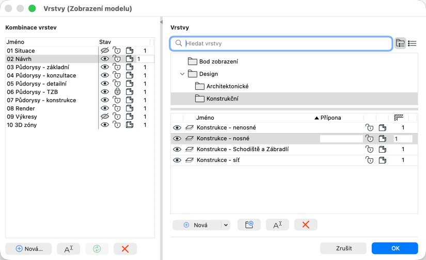Lock the Konstrukce - nenosné layer
426x260 pixels.
coord(369,127)
